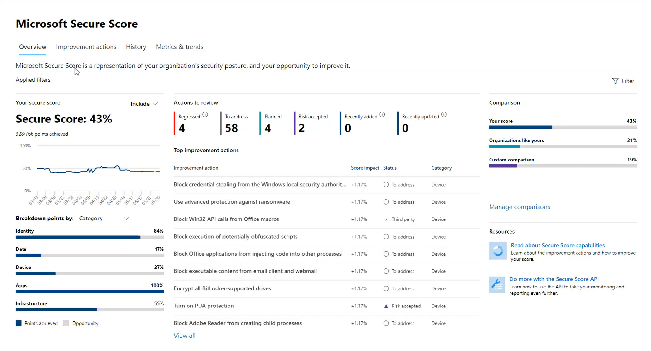Click status circle for obfuscated scripts row

click(x=386, y=237)
